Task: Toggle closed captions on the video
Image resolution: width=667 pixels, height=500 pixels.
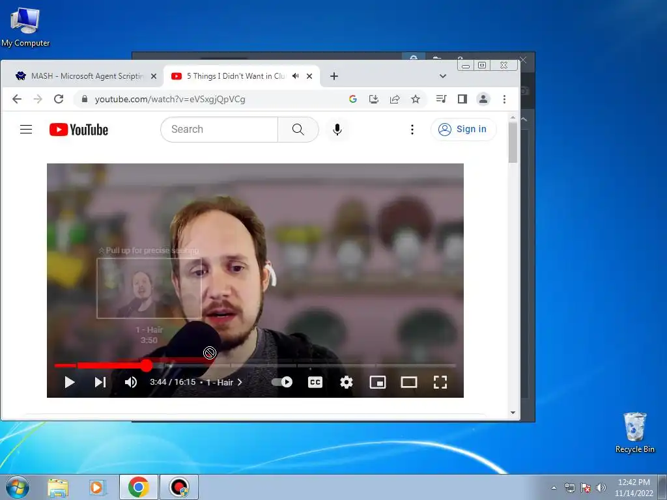Action: [315, 382]
